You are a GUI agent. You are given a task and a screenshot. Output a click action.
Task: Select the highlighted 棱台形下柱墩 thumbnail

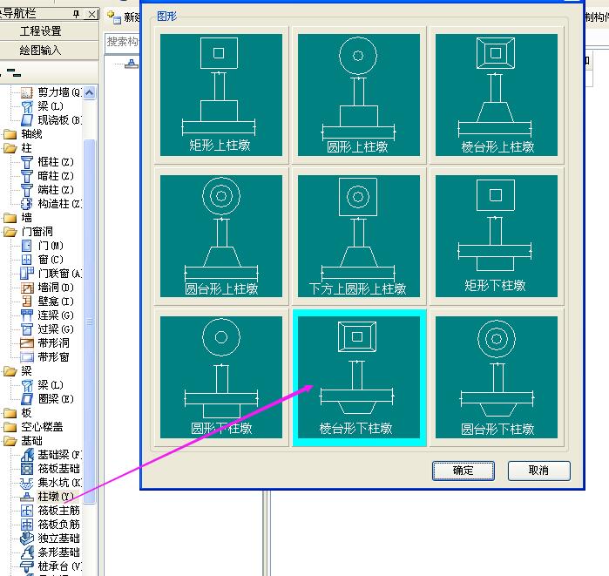point(358,377)
